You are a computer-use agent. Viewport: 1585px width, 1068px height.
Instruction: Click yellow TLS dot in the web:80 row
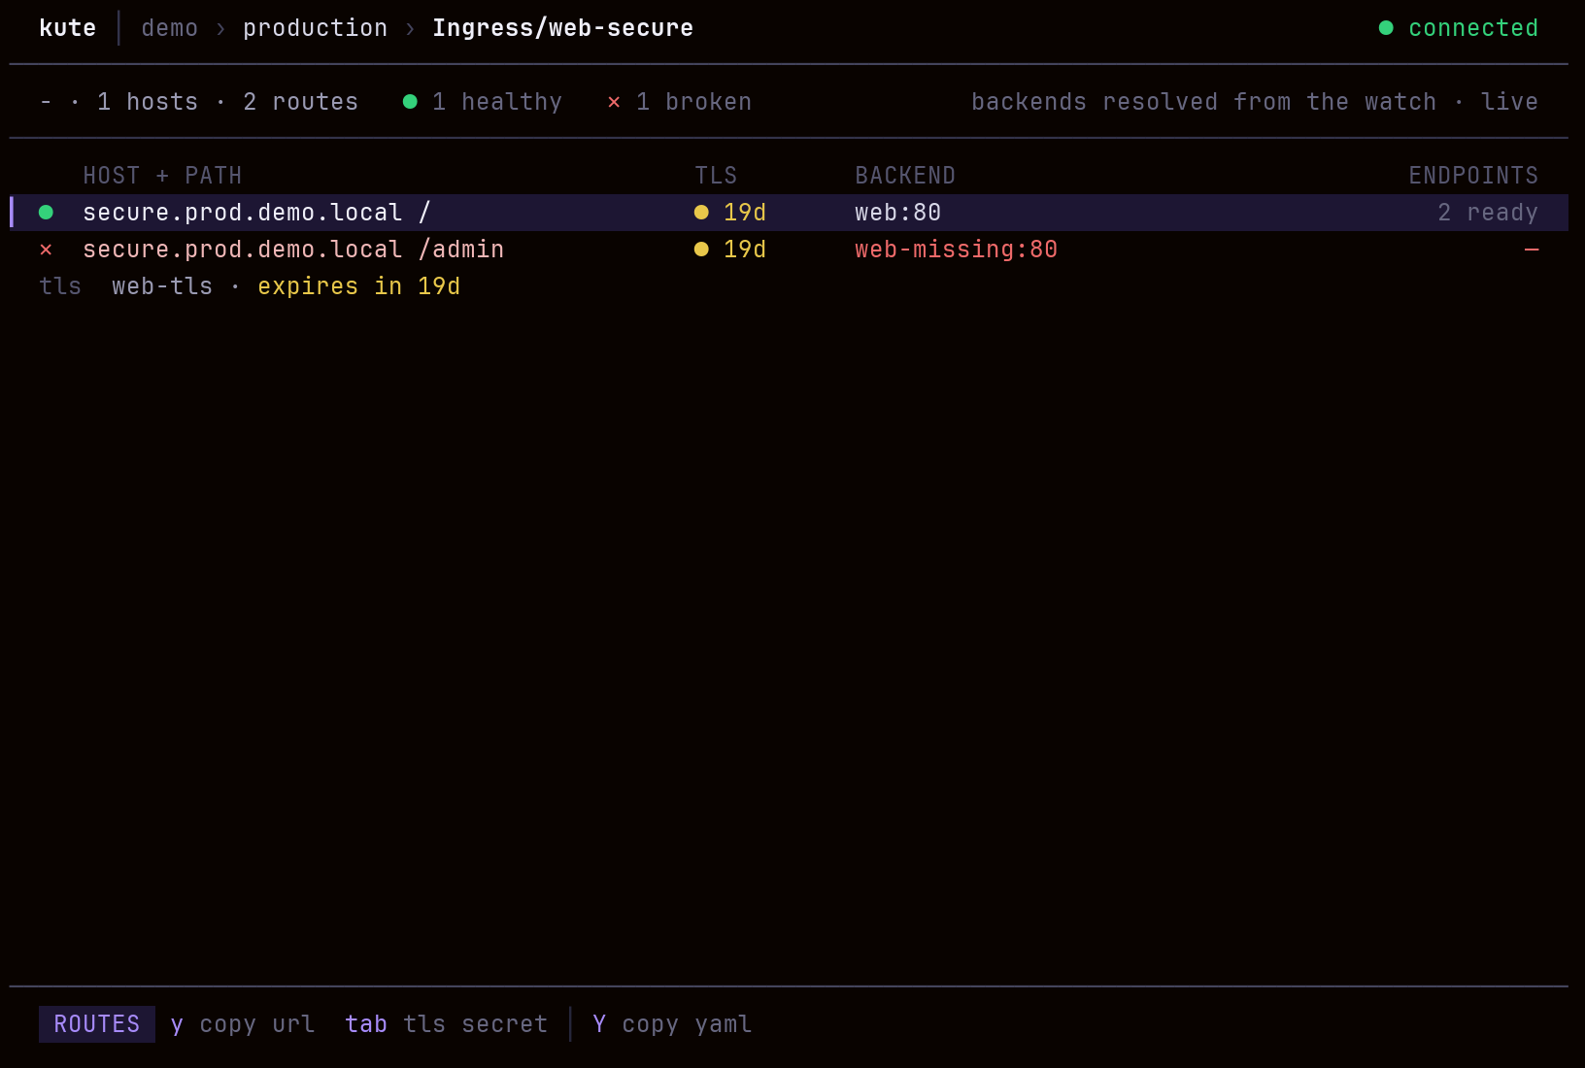point(701,213)
